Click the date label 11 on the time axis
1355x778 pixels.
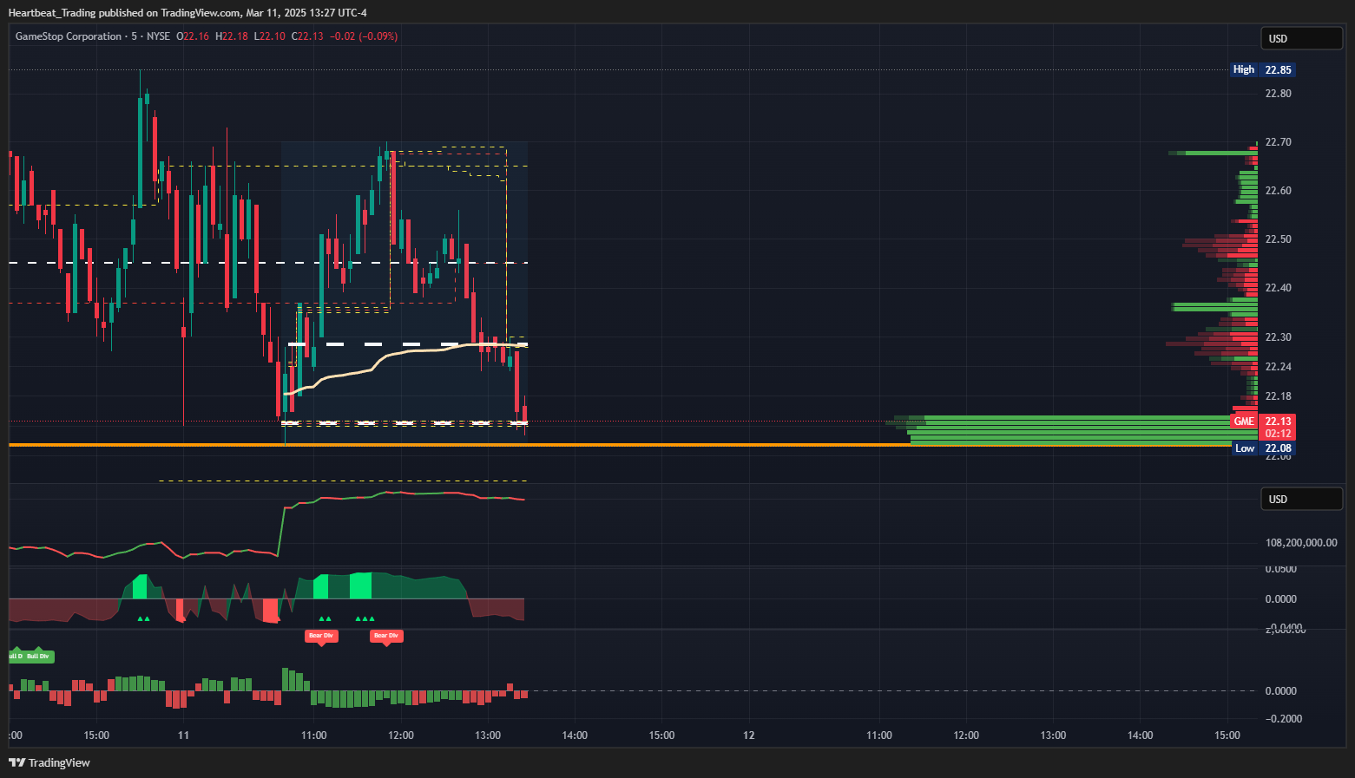[x=183, y=736]
